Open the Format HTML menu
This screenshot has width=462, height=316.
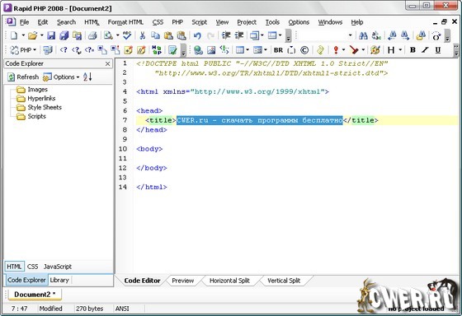[x=125, y=22]
